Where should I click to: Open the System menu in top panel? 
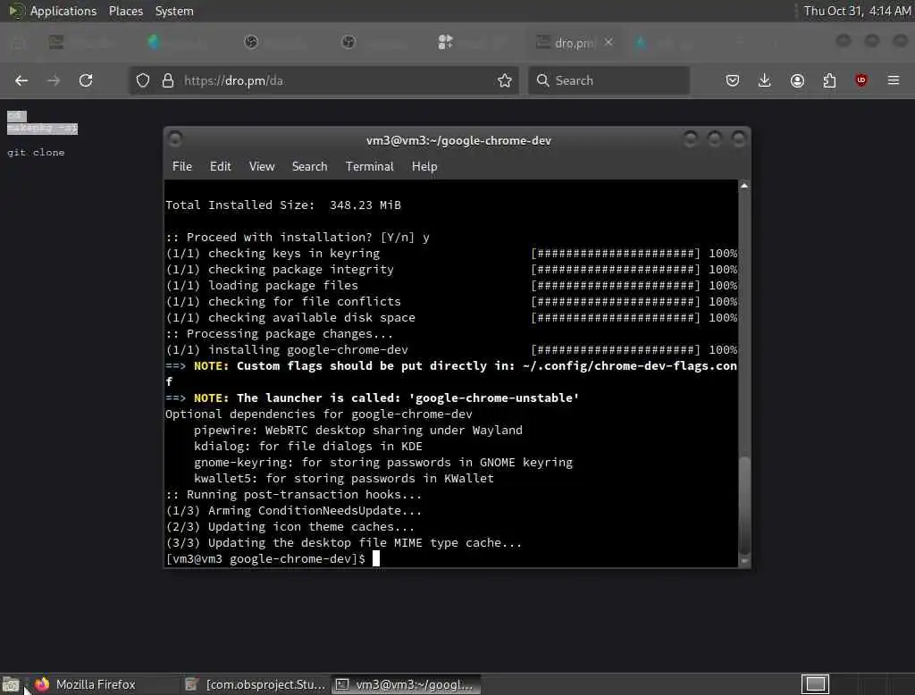(x=174, y=11)
